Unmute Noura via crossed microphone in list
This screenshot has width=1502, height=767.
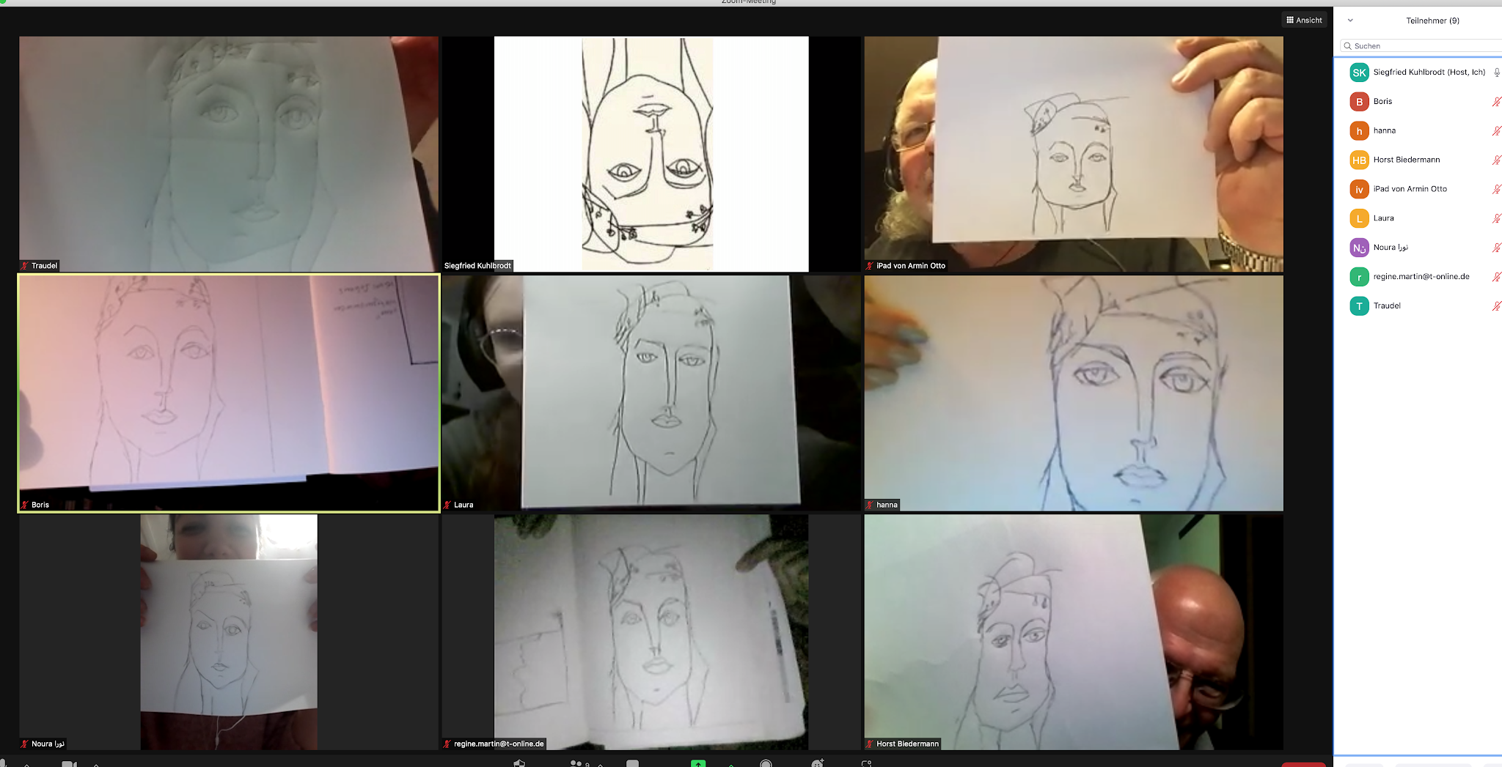click(1497, 248)
